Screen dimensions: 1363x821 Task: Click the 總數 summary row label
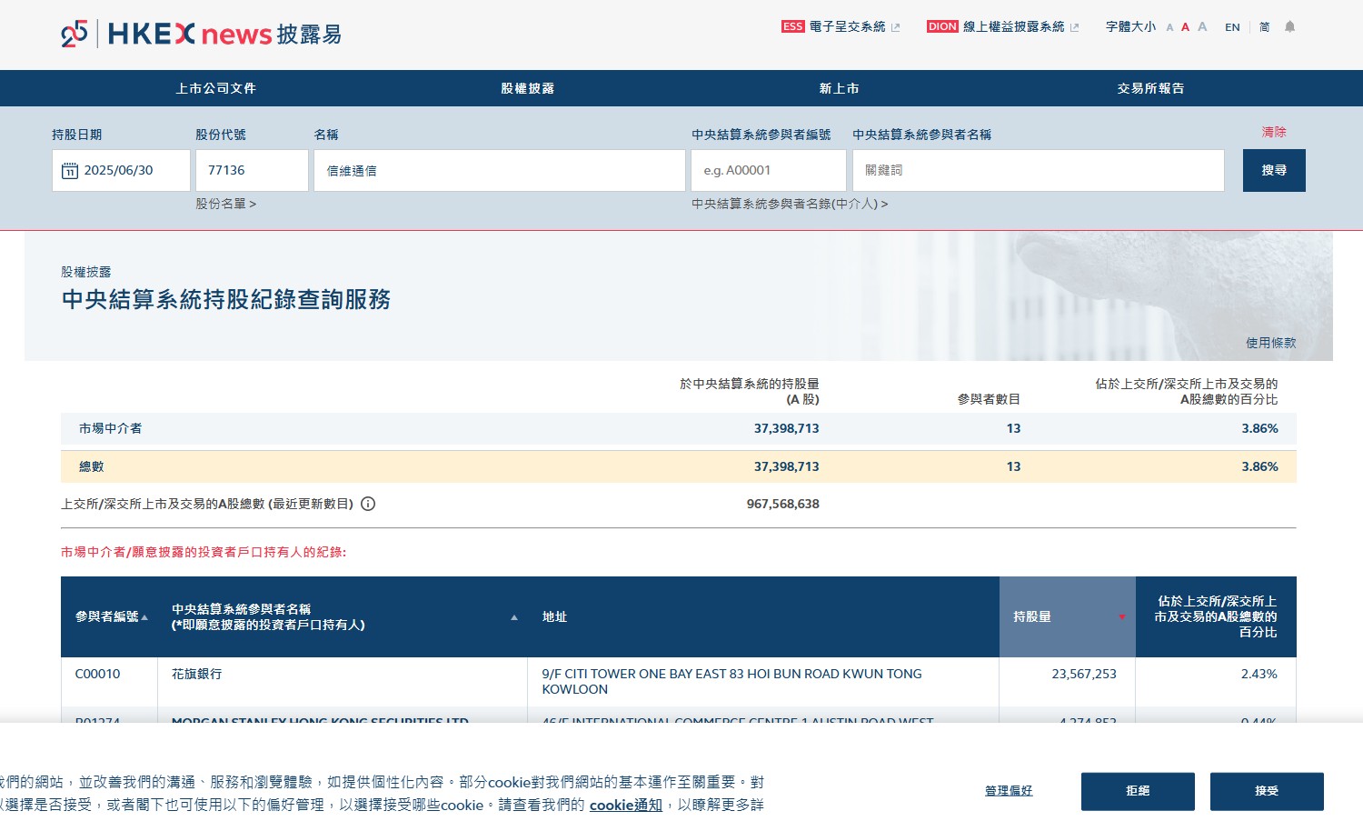tap(91, 466)
